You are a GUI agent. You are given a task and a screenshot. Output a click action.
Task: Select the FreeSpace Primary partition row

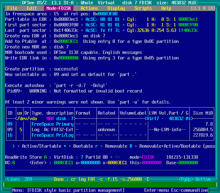(x=53, y=124)
